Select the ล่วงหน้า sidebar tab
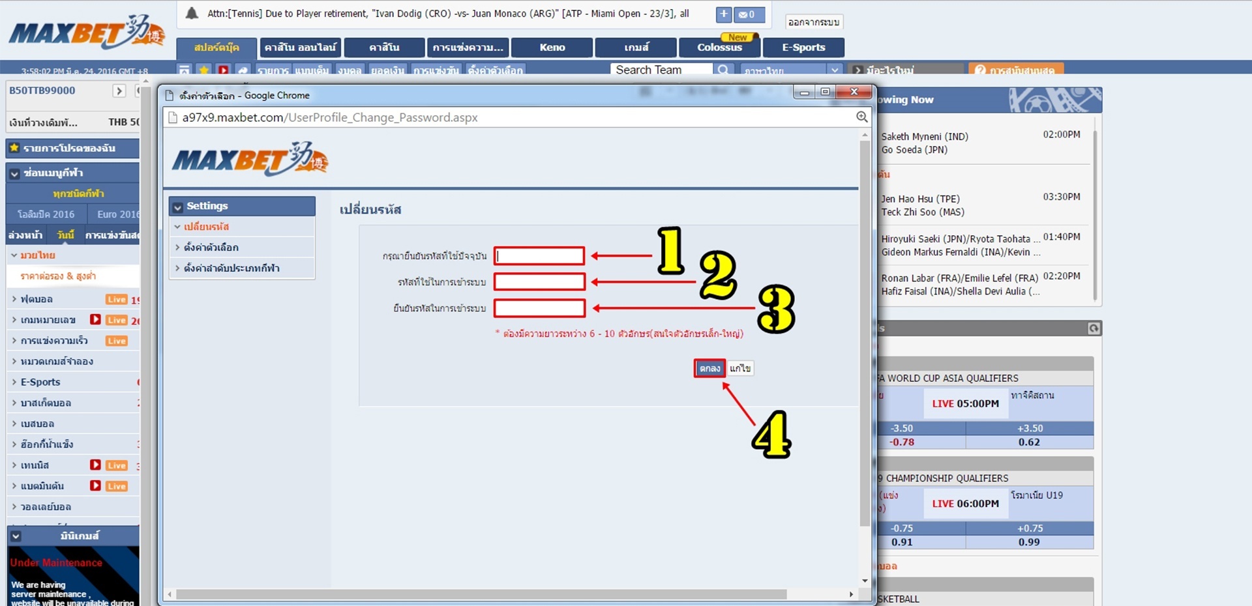The height and width of the screenshot is (606, 1252). pyautogui.click(x=26, y=235)
